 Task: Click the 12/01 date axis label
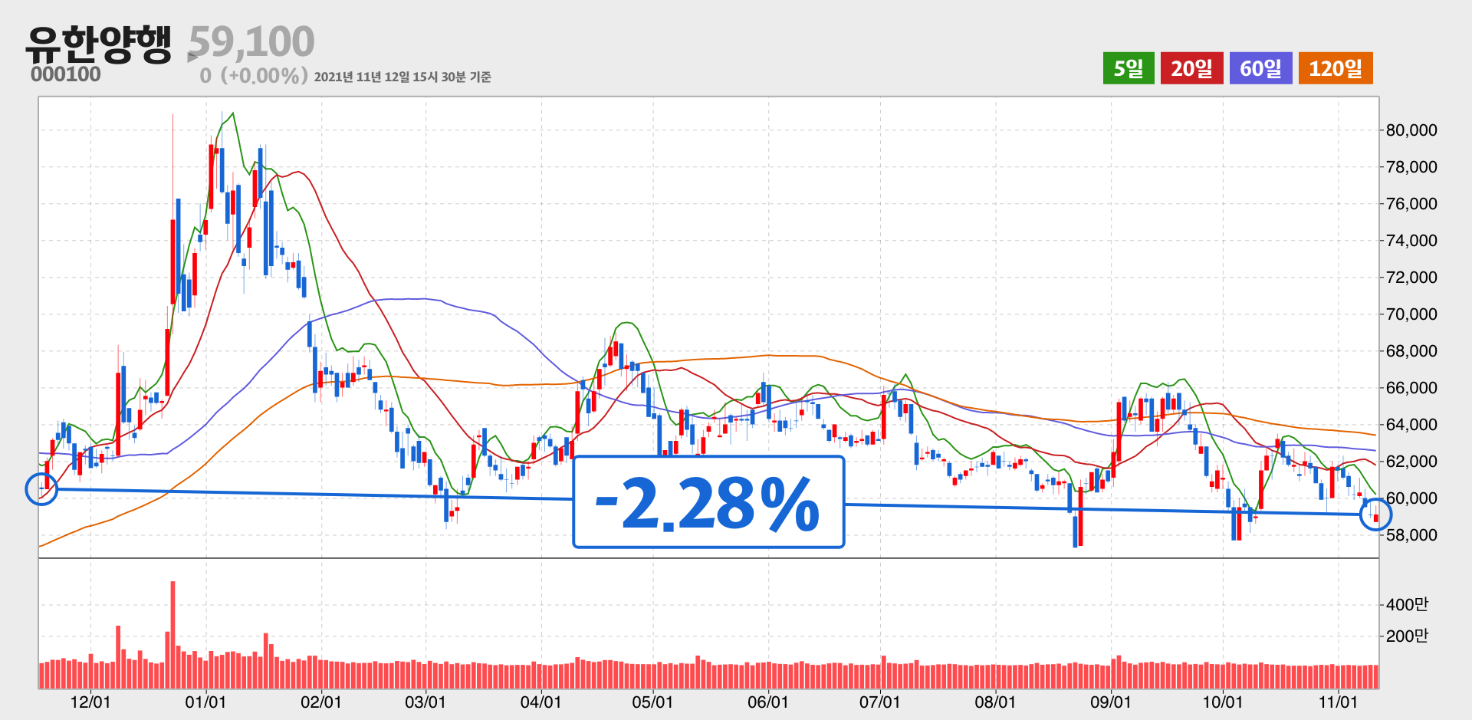click(x=90, y=702)
